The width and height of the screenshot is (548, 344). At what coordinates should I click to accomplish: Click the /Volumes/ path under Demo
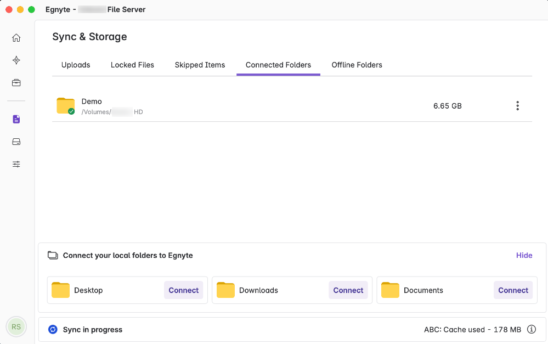click(112, 112)
